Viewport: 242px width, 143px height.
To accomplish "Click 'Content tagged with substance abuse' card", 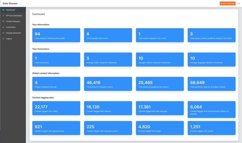I will click(108, 128).
